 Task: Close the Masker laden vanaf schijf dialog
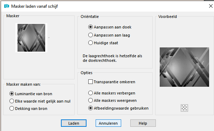point(210,6)
